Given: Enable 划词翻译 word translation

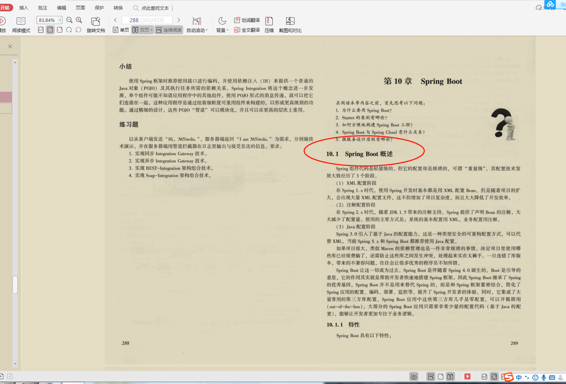Looking at the screenshot, I should [247, 20].
